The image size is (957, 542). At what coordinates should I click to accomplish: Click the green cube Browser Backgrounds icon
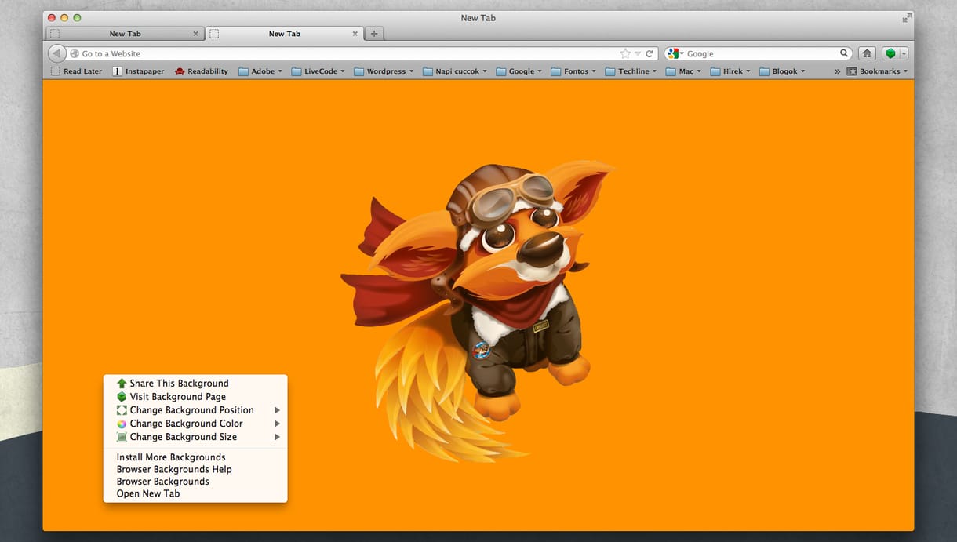(890, 53)
